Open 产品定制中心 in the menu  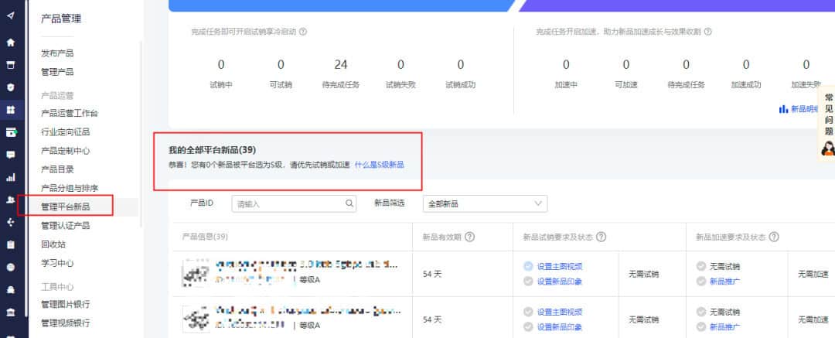tap(66, 150)
